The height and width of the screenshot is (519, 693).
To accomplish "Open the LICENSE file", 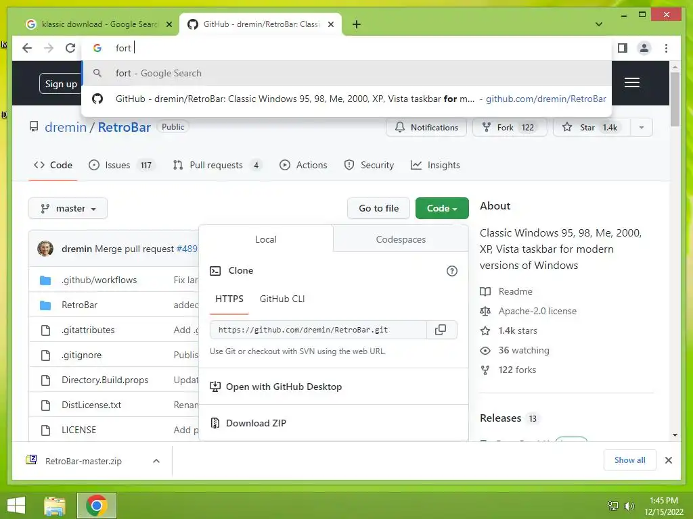I will click(x=79, y=430).
